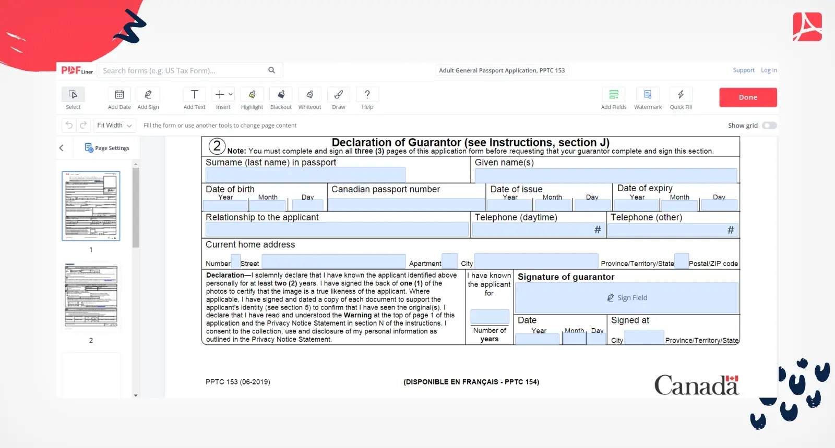The image size is (835, 448).
Task: Open the Fit Width zoom dropdown
Action: (x=114, y=125)
